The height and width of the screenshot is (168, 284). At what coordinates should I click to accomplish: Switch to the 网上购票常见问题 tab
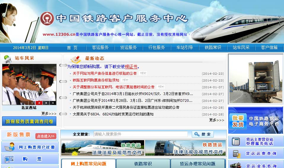pos(88,164)
